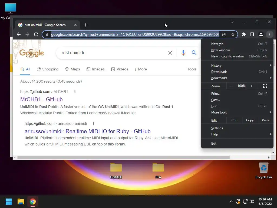Select the UniMIDI desktop folder
This screenshot has height=208, width=277.
click(116, 171)
